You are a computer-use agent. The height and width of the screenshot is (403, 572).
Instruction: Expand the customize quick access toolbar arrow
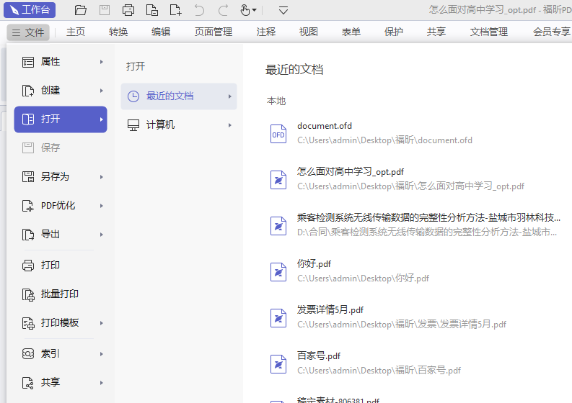point(283,10)
